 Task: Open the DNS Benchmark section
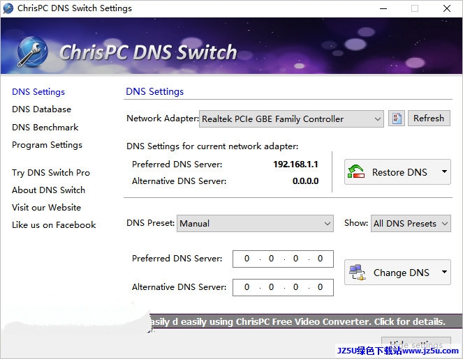[x=45, y=128]
